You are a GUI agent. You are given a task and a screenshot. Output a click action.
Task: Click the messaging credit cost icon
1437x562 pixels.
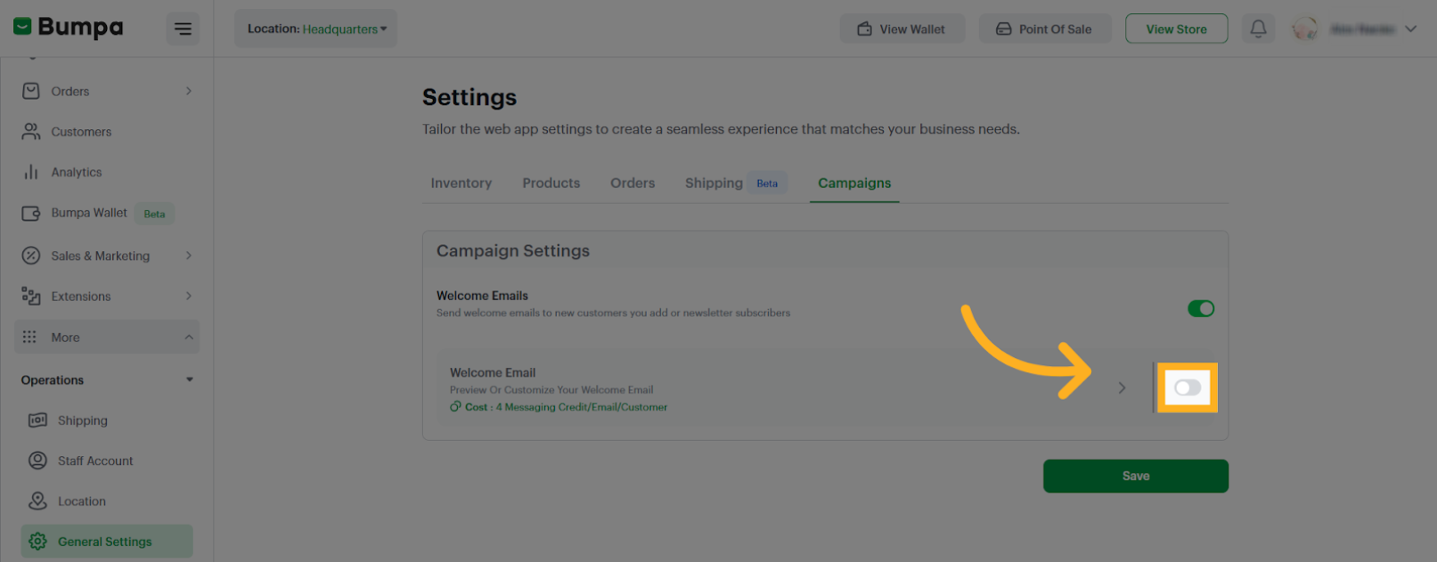(455, 406)
